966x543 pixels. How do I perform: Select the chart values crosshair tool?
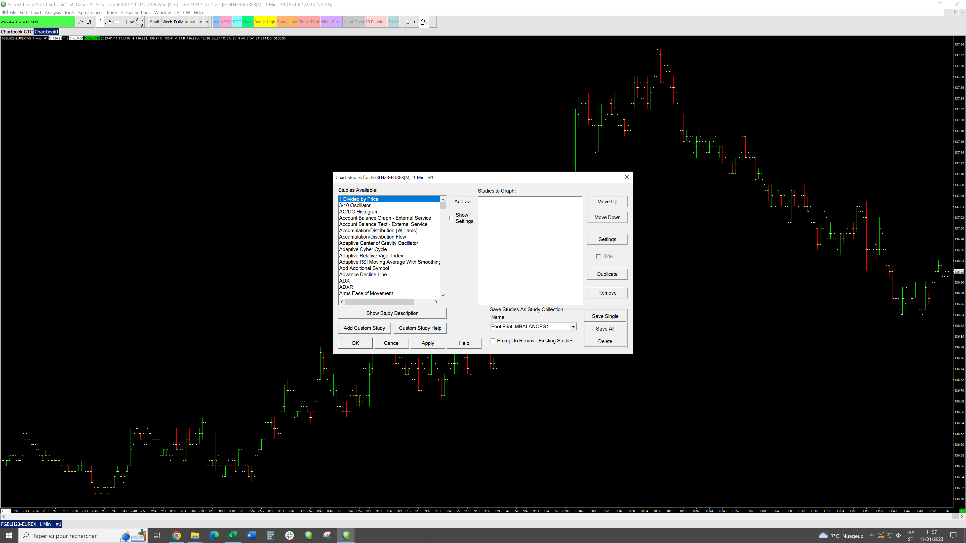[x=415, y=22]
